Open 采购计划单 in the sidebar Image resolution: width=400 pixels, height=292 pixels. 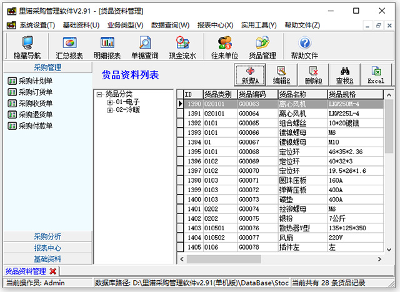tap(36, 80)
